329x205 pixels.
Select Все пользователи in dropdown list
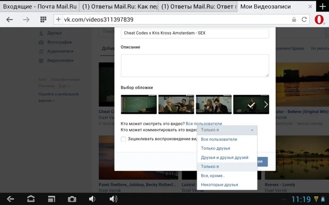(x=227, y=139)
